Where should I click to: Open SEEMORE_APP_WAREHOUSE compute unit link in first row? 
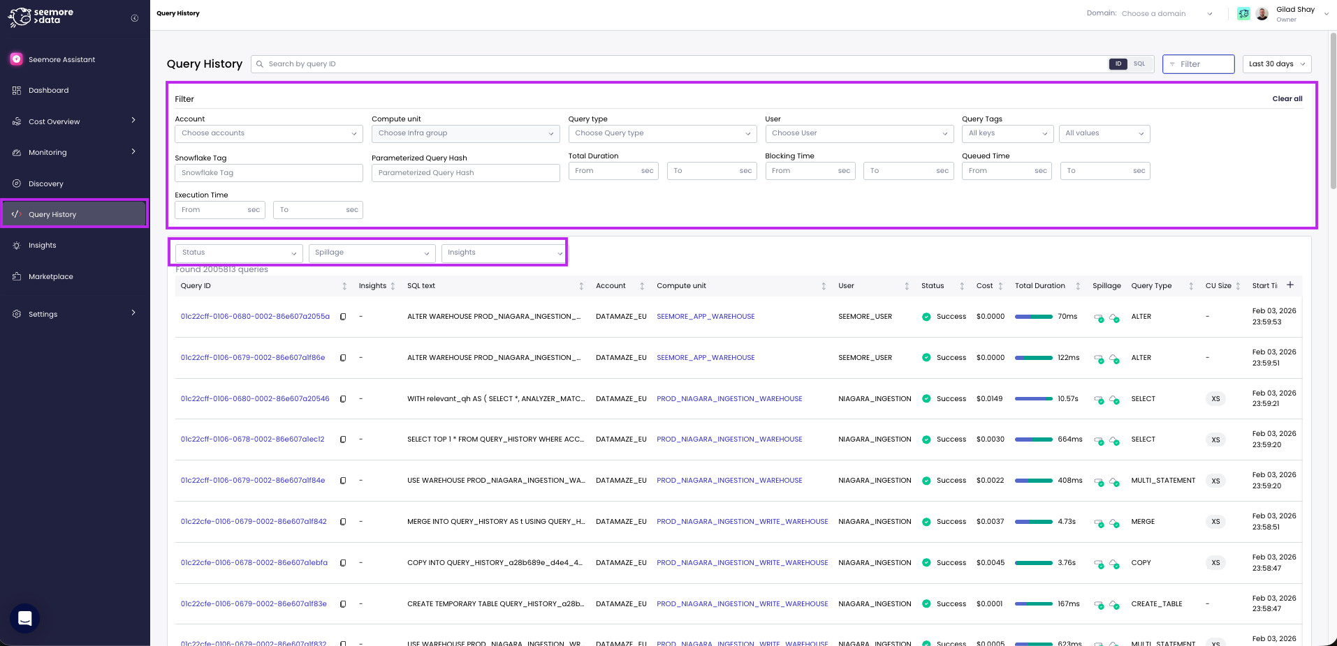(706, 317)
